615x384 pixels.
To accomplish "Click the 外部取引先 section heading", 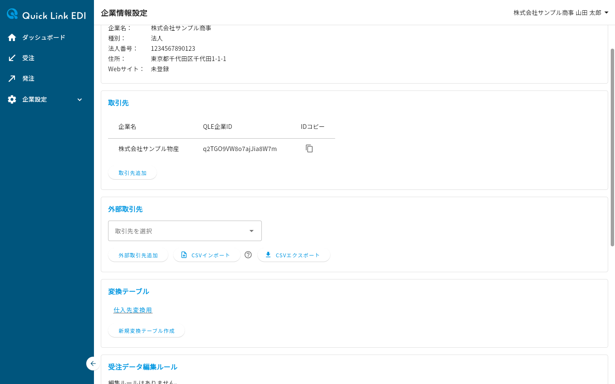I will [x=125, y=209].
